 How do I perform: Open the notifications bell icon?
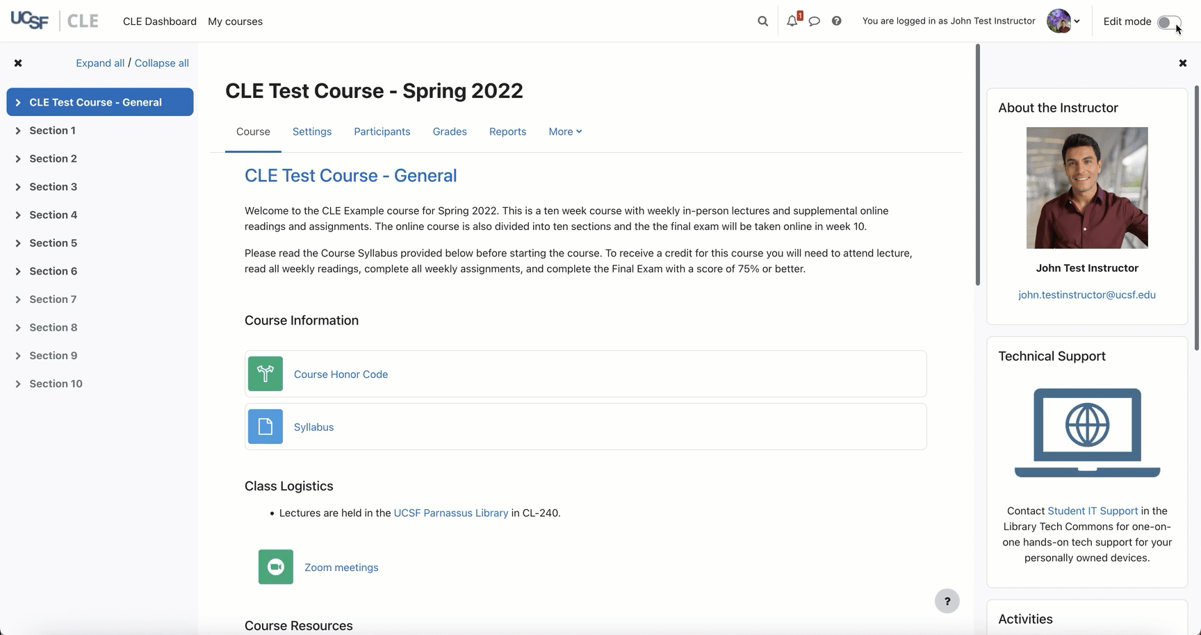coord(792,21)
